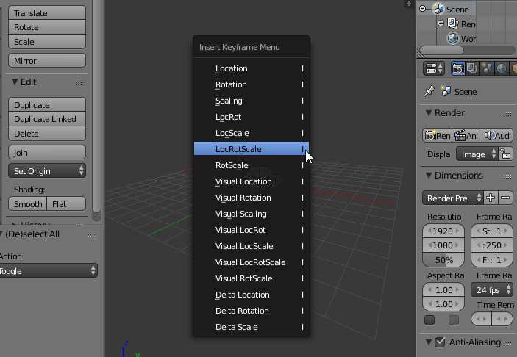Choose Rotation keyframe entry
This screenshot has width=517, height=357.
coord(252,84)
